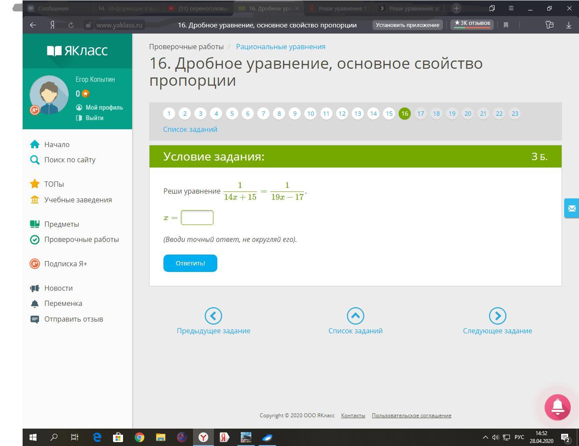
Task: Open Переменка page
Action: 63,303
